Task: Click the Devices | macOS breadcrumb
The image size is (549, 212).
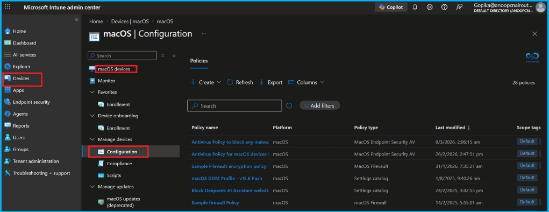Action: tap(130, 22)
